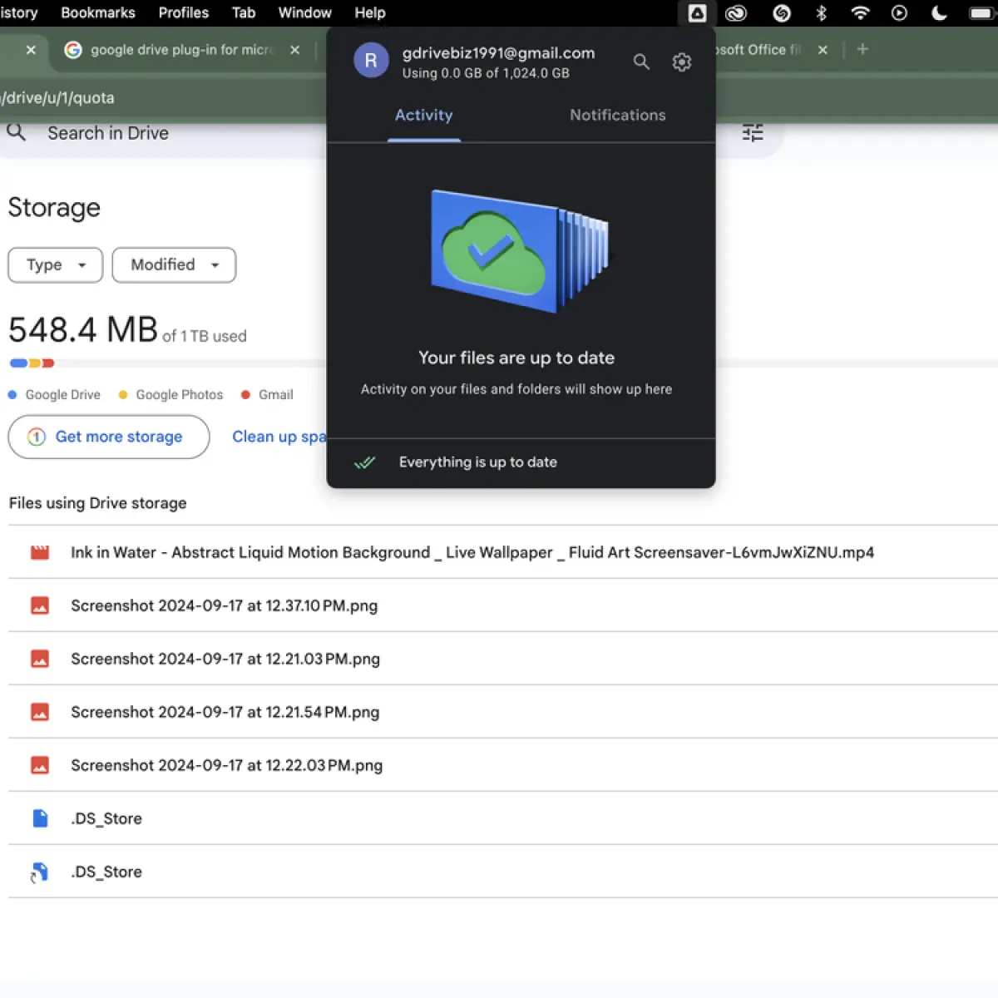The width and height of the screenshot is (998, 998).
Task: Click the 548.4 MB usage figure
Action: (83, 330)
